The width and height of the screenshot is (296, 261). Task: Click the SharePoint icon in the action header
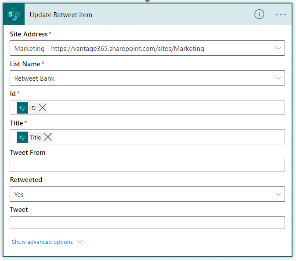(14, 14)
